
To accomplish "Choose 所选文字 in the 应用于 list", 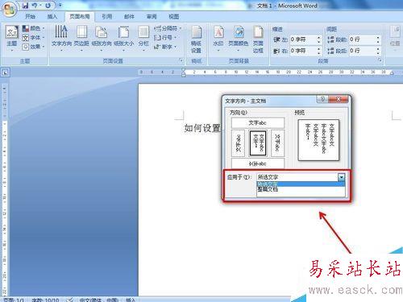I will click(x=301, y=184).
